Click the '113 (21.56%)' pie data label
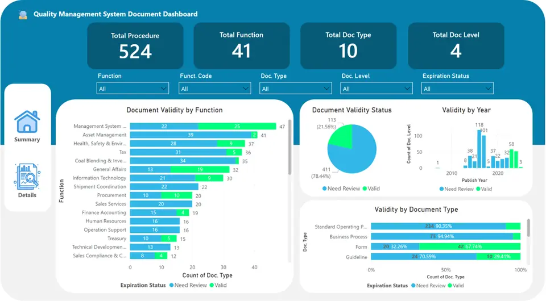Screen dimensions: 546x301 pos(326,123)
